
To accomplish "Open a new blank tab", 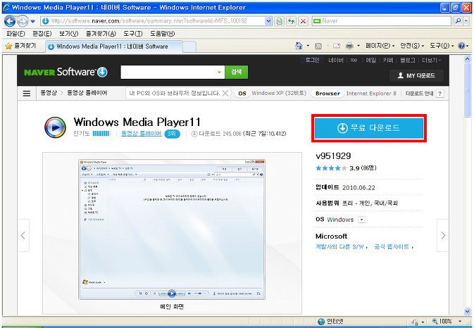I will point(189,47).
